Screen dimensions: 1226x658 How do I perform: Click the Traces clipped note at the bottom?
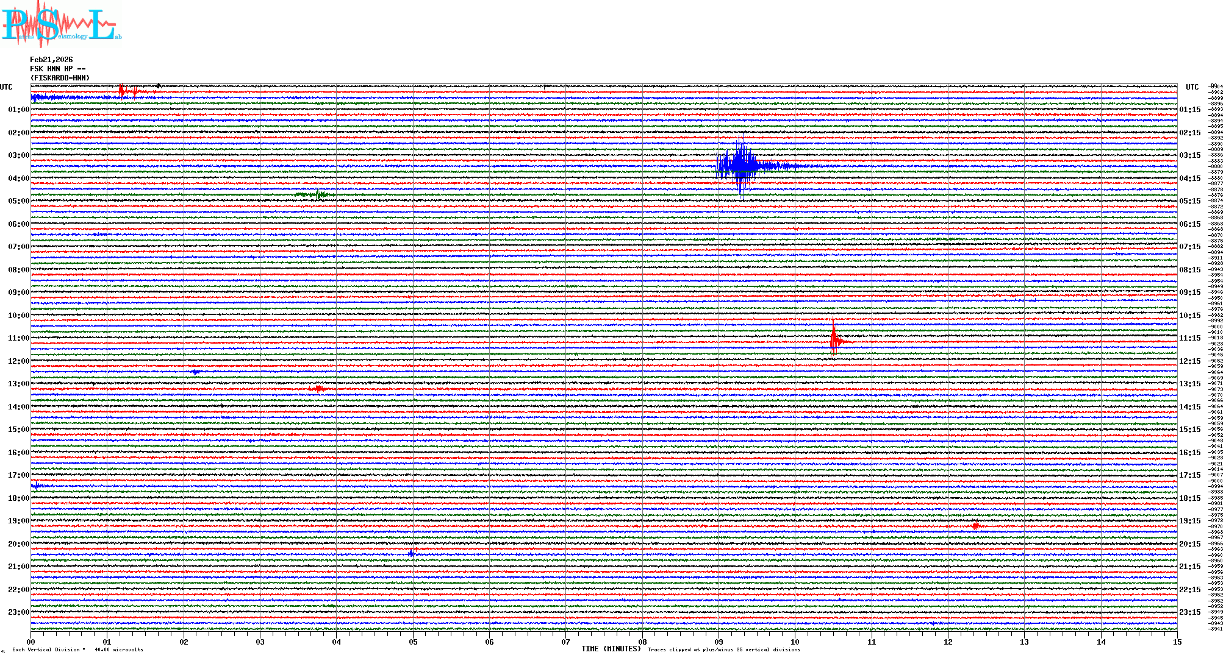pos(723,649)
